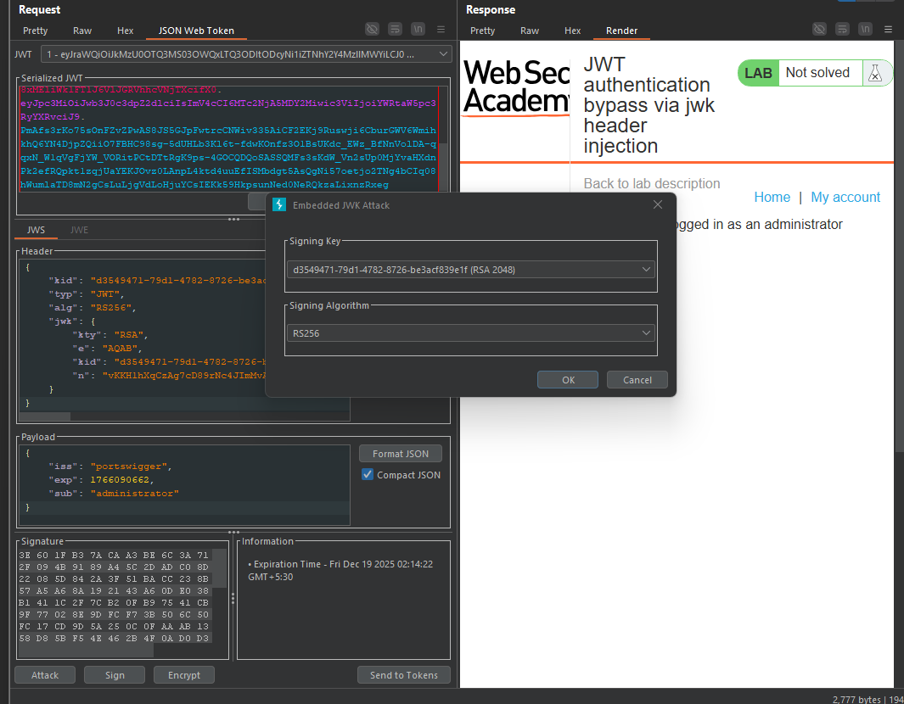Toggle hide non-printable icon in Request panel
The height and width of the screenshot is (704, 904).
click(x=373, y=29)
